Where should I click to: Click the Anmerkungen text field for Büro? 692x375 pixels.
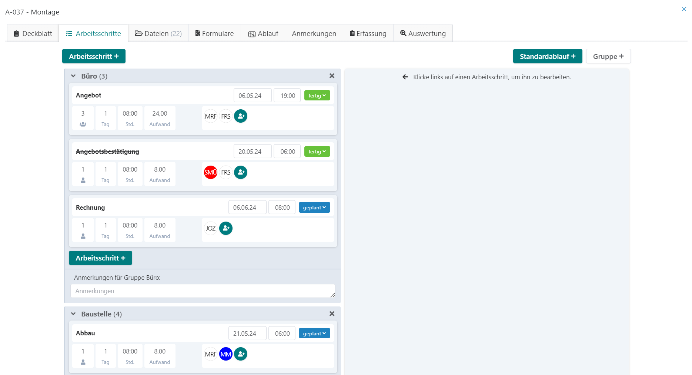(x=203, y=291)
